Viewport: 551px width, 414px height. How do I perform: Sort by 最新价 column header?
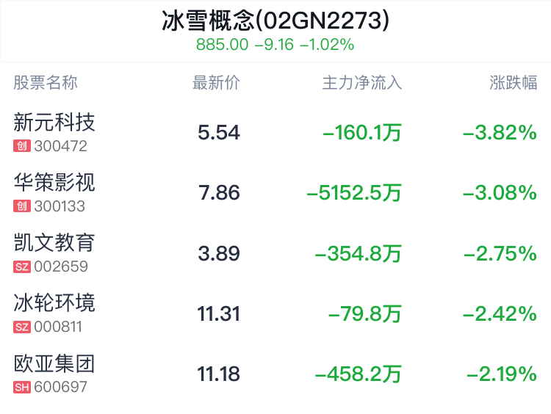216,83
